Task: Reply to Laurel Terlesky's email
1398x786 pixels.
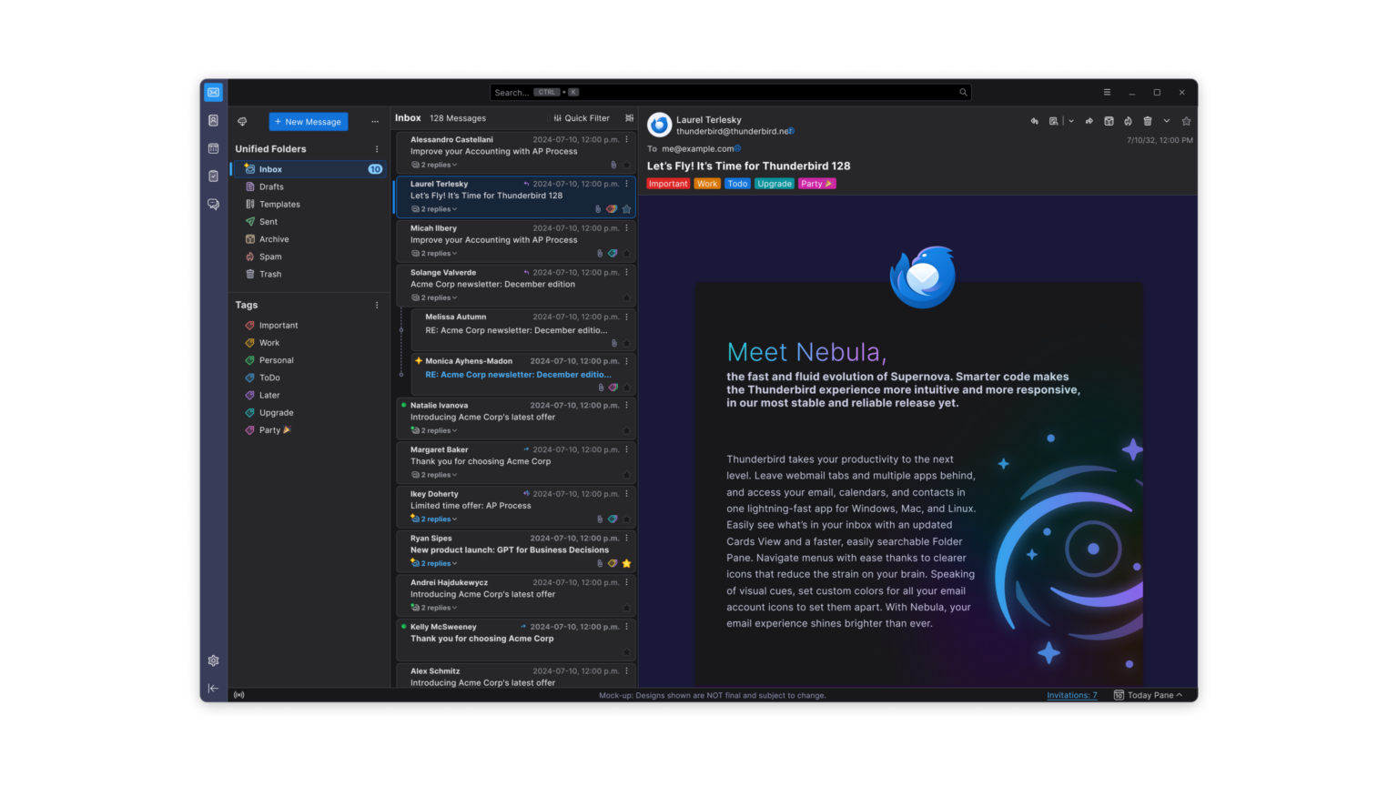Action: [x=1034, y=120]
